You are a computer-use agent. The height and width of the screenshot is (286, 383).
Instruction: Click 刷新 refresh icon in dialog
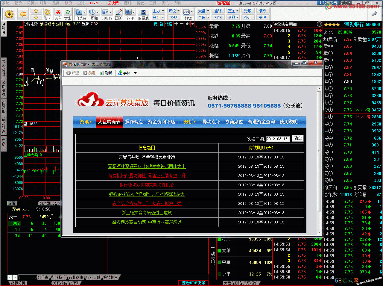102,73
